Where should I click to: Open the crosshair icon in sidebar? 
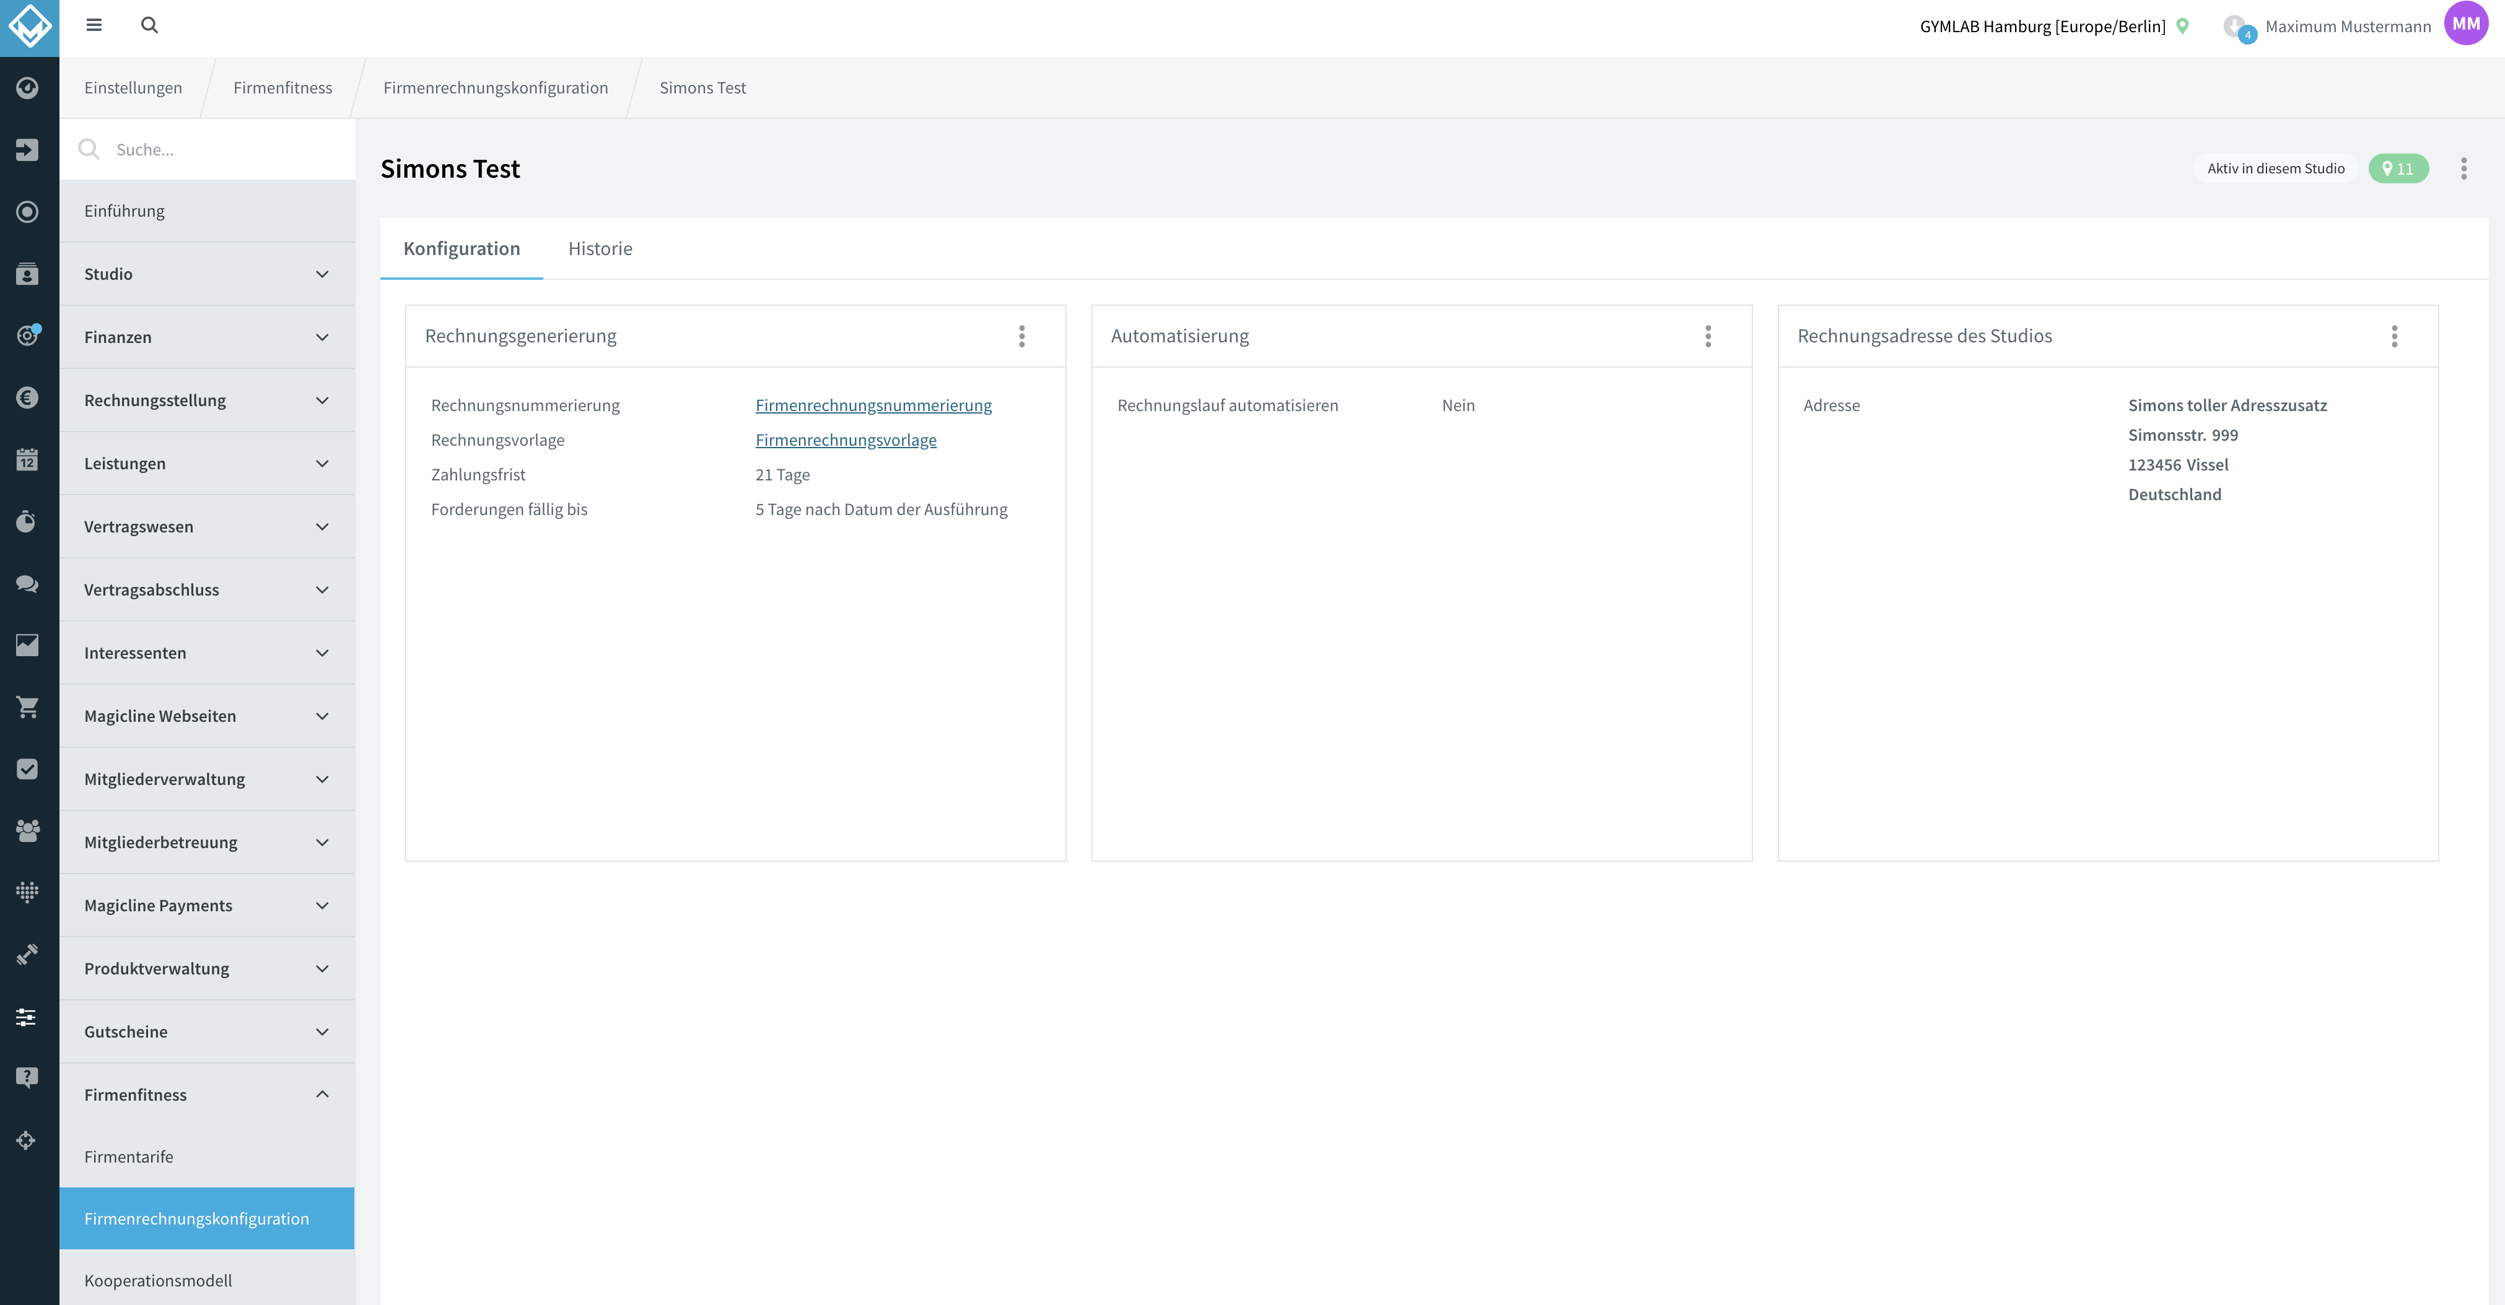click(x=27, y=1141)
